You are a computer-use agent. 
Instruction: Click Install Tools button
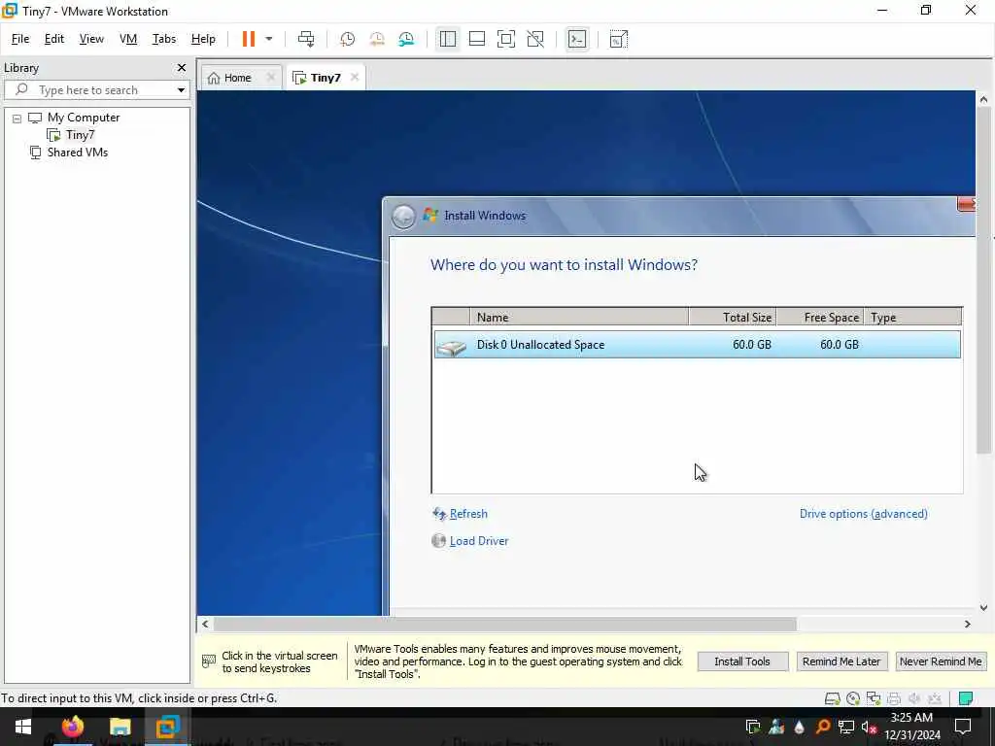click(x=742, y=661)
